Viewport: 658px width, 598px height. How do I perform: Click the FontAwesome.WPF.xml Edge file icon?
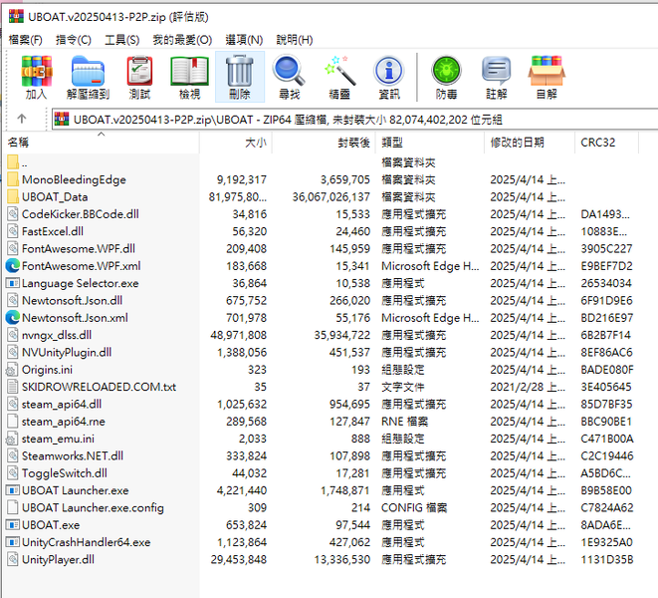(13, 266)
